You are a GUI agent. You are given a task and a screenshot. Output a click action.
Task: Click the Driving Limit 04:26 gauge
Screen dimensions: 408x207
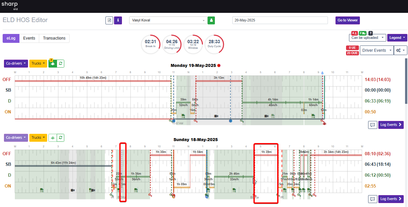172,44
